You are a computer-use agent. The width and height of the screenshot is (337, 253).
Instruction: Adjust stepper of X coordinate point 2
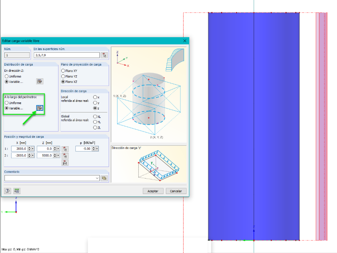[x=29, y=156]
